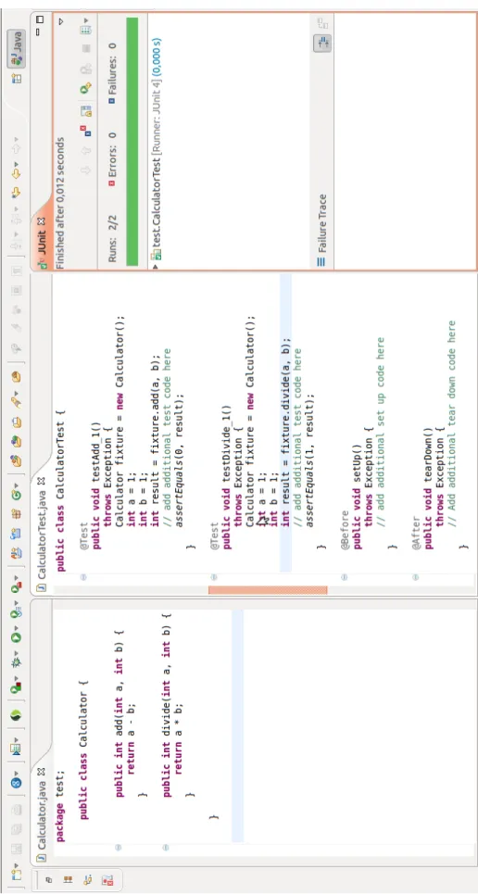The width and height of the screenshot is (478, 894).
Task: Open the Debug configurations dropdown arrow
Action: click(x=16, y=653)
